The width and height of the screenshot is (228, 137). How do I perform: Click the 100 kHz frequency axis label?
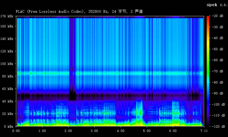point(7,64)
